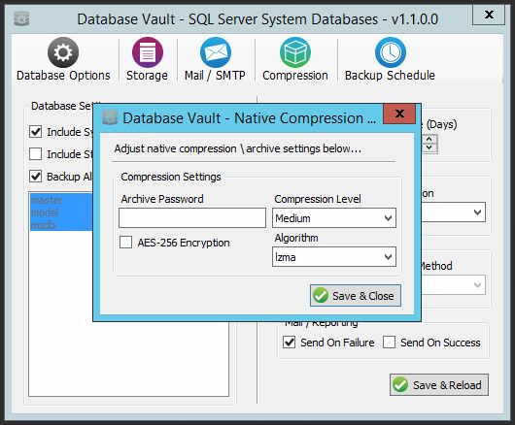Click the Mail / SMTP toolbar label
Viewport: 515px width, 425px height.
click(215, 76)
